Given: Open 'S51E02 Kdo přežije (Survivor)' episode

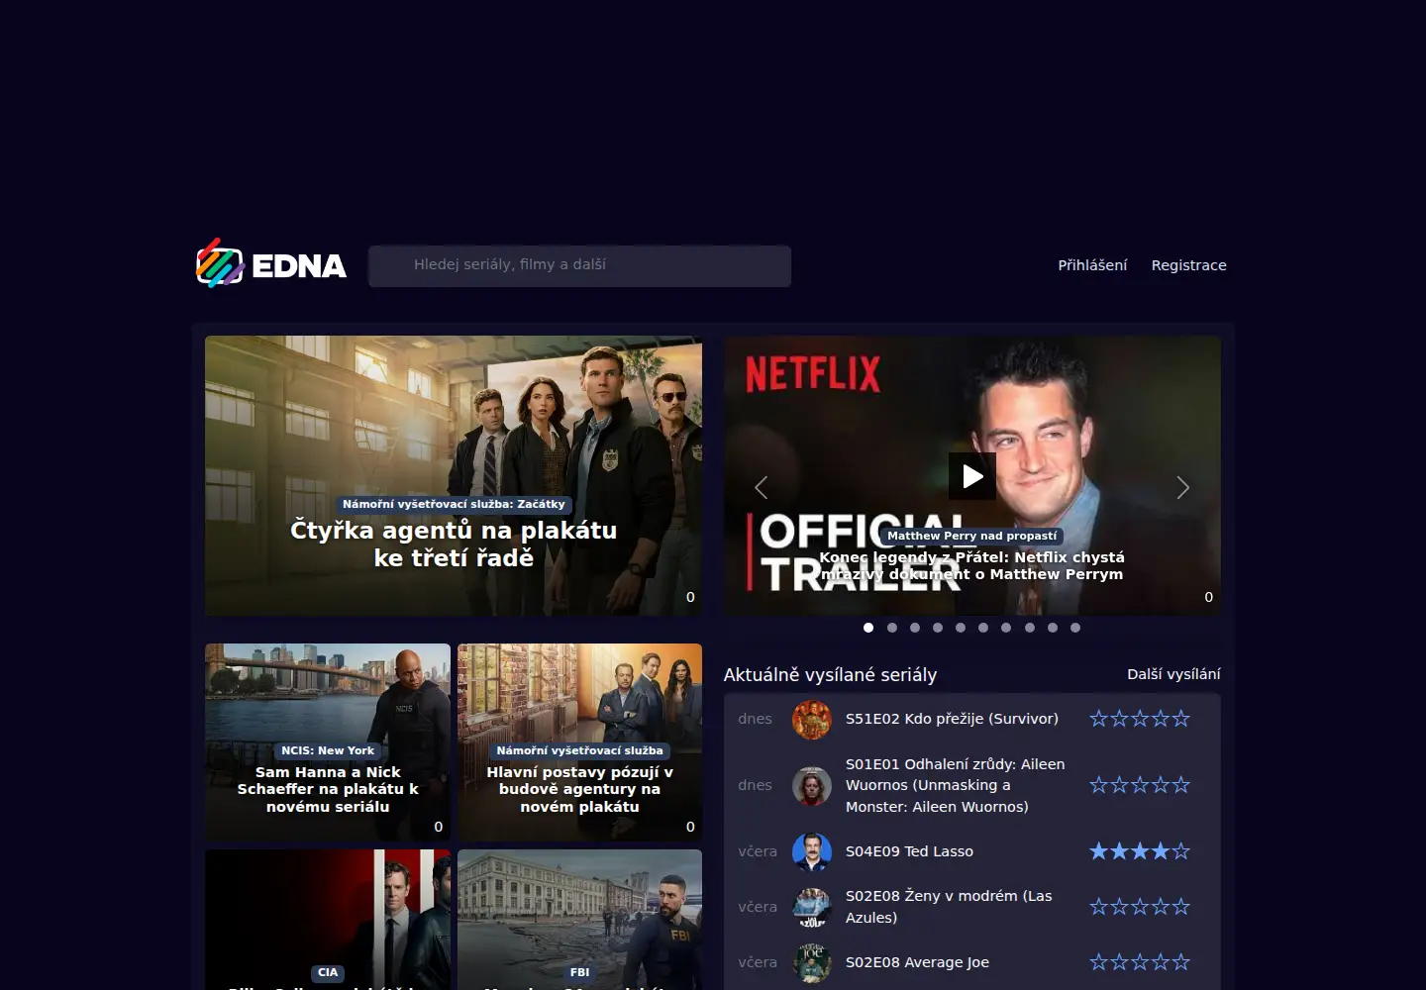Looking at the screenshot, I should pyautogui.click(x=952, y=719).
